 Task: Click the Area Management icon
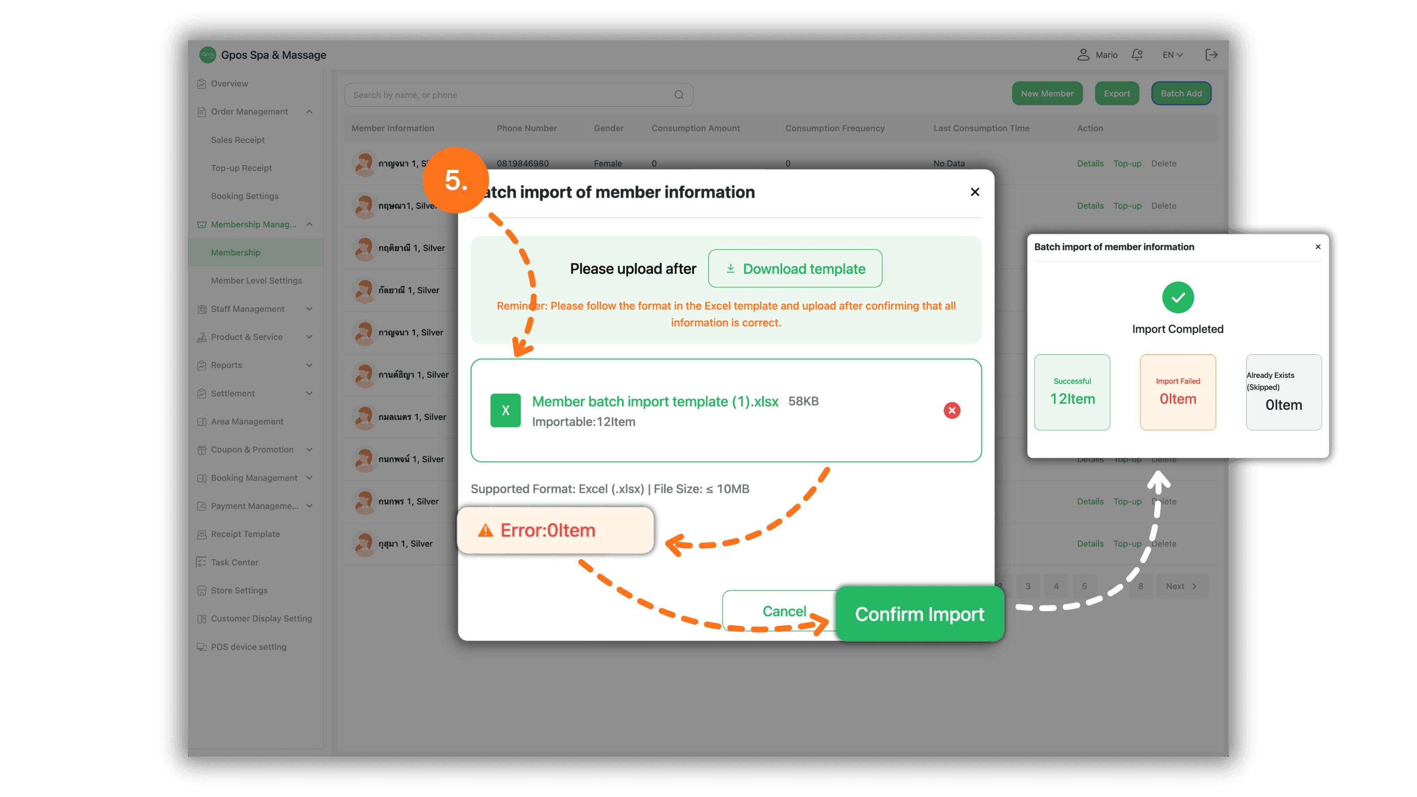click(x=201, y=421)
